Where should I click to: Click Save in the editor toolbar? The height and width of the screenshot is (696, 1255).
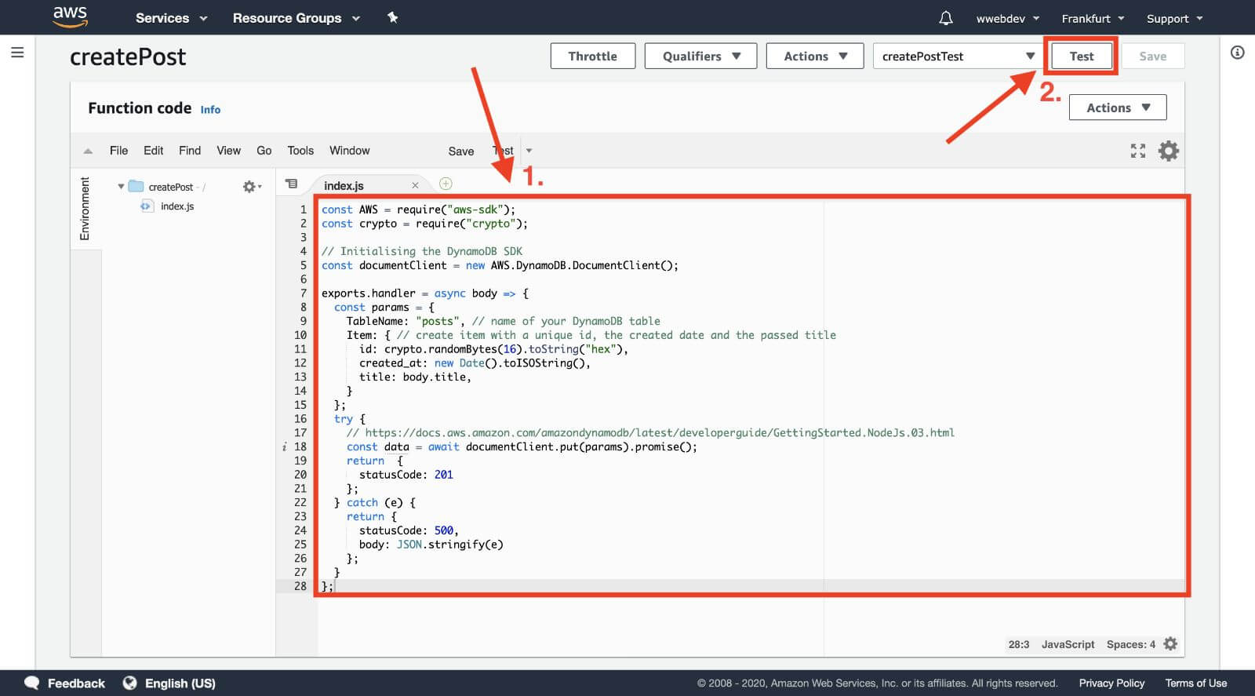(x=461, y=151)
